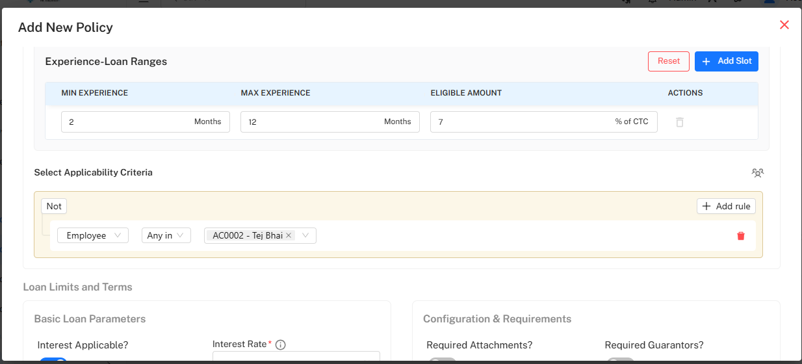Expand the Any in operator dropdown
The height and width of the screenshot is (364, 802).
(x=166, y=235)
